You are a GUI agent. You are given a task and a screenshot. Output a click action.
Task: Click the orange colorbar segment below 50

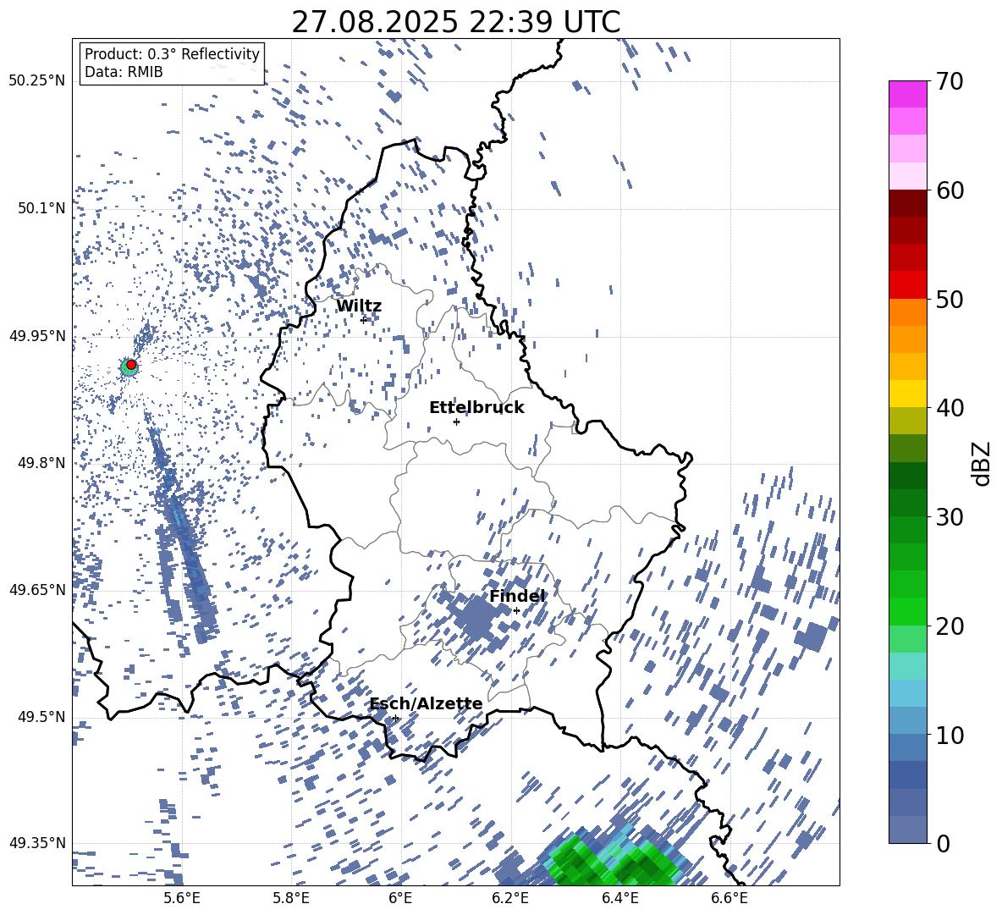click(907, 312)
